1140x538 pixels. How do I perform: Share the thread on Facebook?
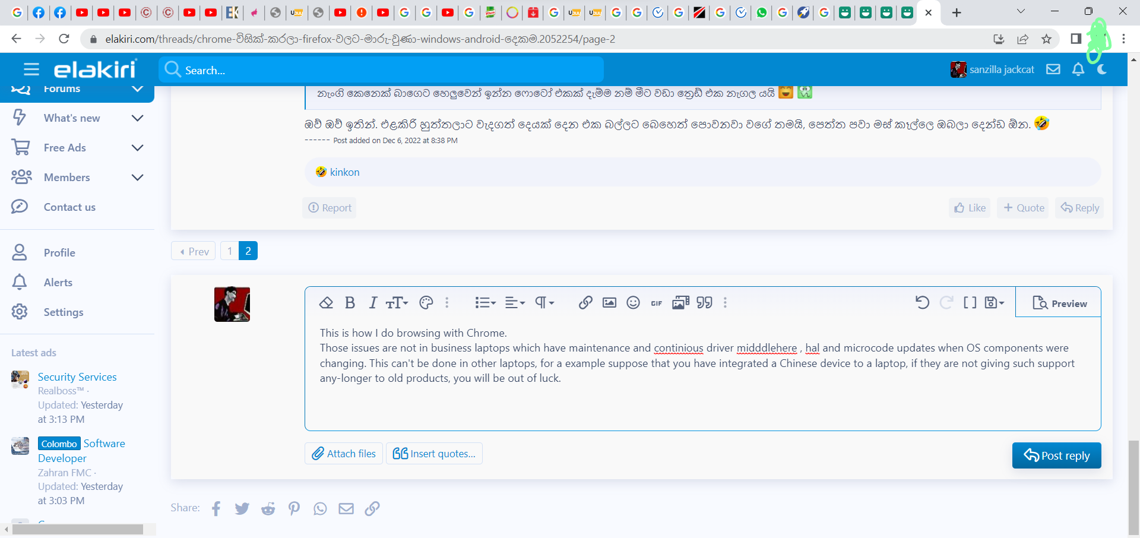click(x=216, y=509)
